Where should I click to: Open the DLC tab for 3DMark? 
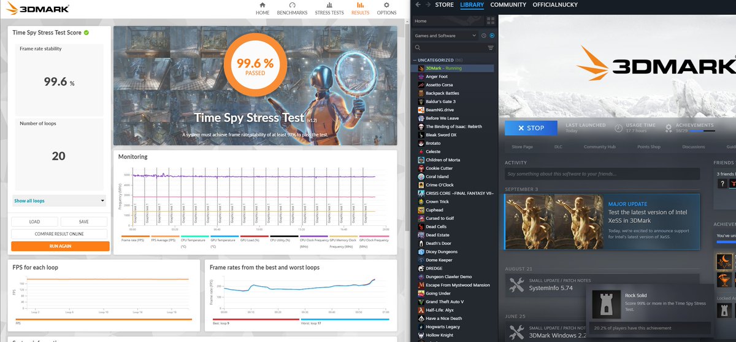point(558,147)
